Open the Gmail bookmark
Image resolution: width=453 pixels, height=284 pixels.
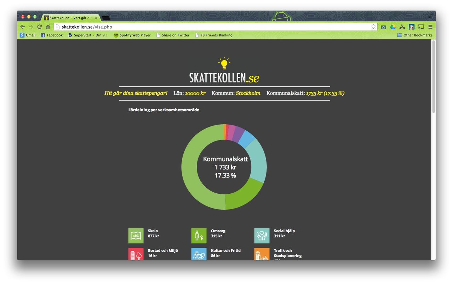tap(28, 35)
